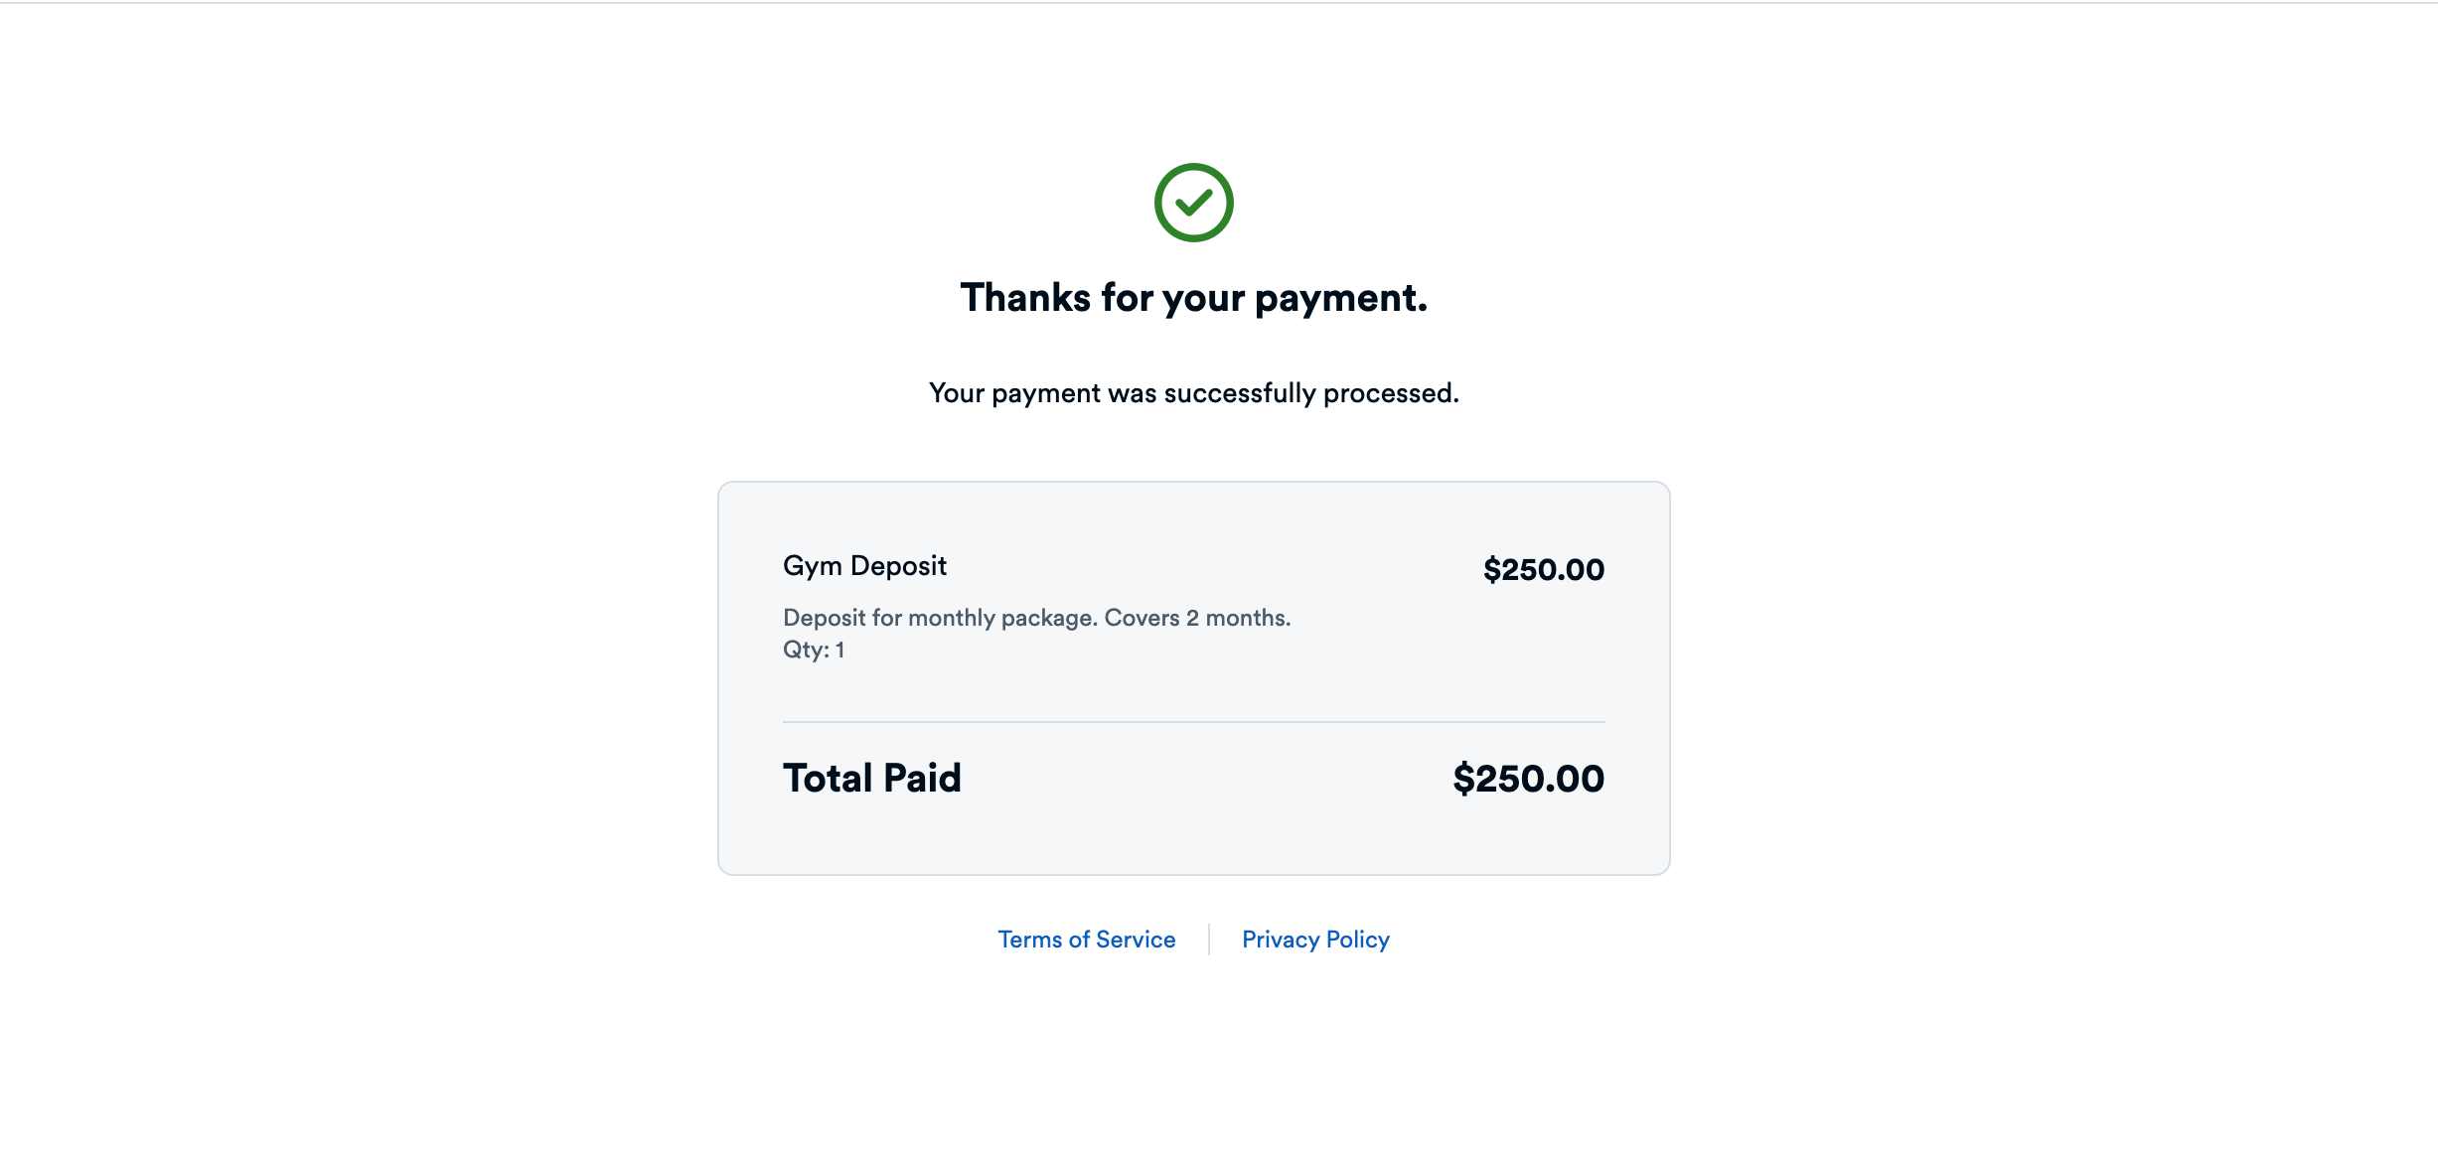The height and width of the screenshot is (1162, 2438).
Task: Click the "Deposit for monthly package." sentence
Action: click(940, 618)
